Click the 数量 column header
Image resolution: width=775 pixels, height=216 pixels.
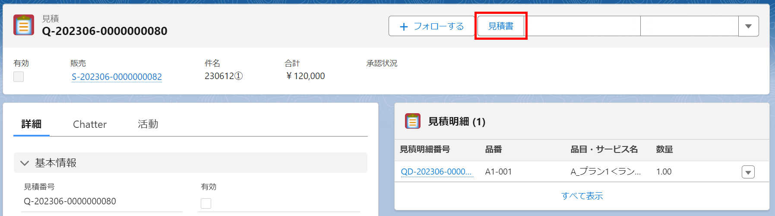(x=664, y=149)
